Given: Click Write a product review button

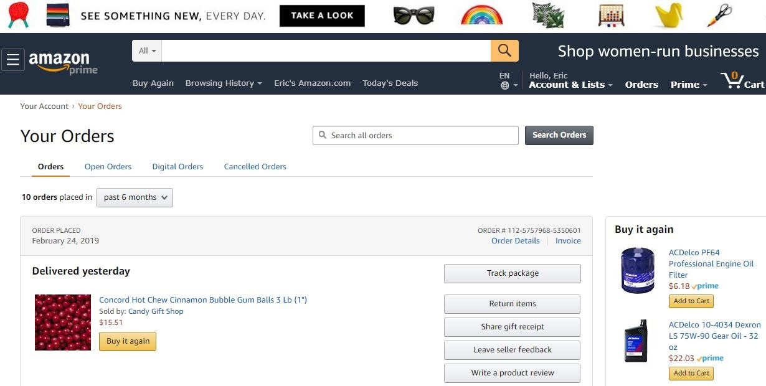Looking at the screenshot, I should [x=513, y=373].
